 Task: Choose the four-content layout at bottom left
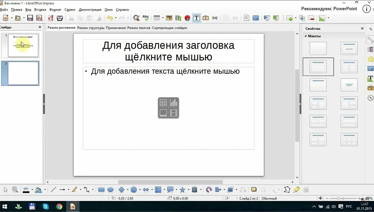[x=318, y=139]
